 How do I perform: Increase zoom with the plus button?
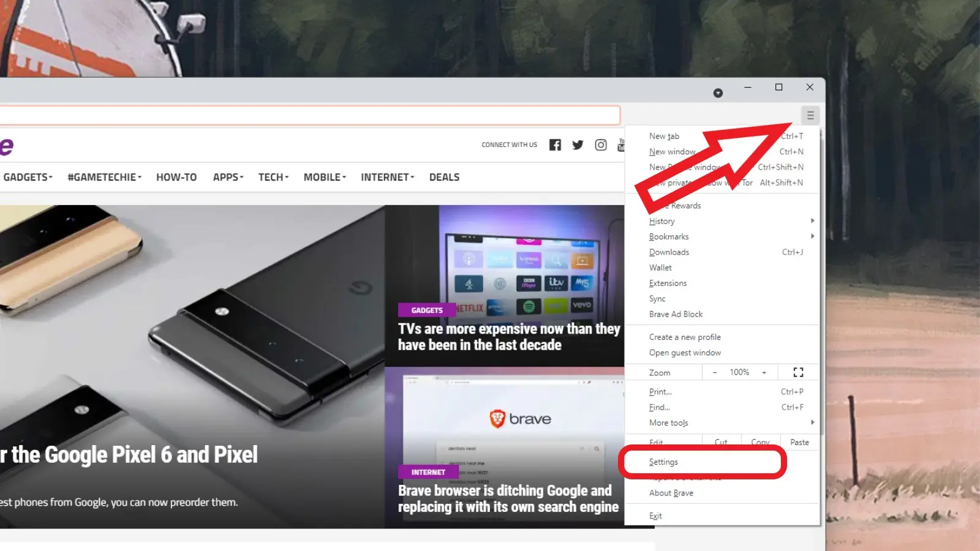tap(764, 372)
